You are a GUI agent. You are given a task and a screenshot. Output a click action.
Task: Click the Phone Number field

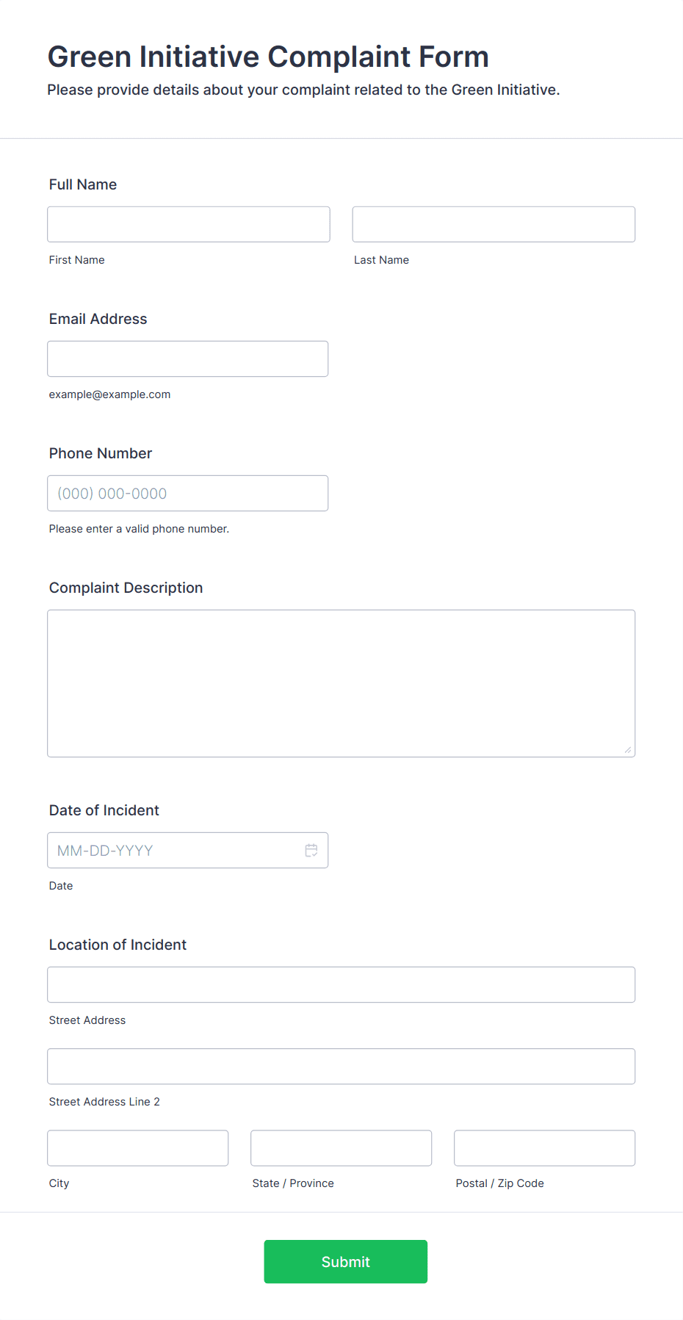(x=188, y=493)
